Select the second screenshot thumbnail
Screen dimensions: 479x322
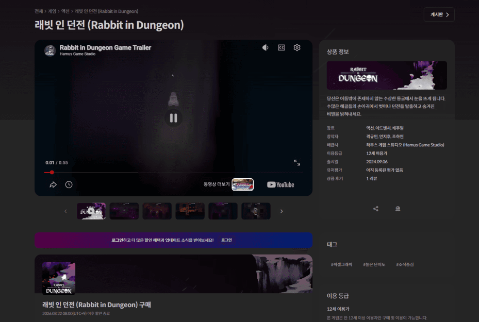coord(124,211)
